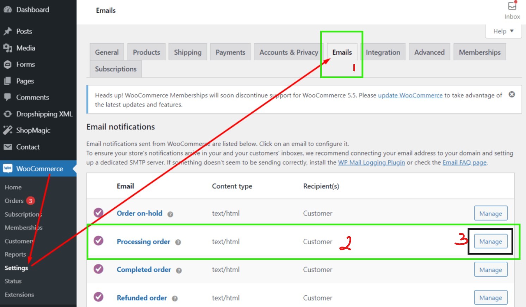The height and width of the screenshot is (307, 526).
Task: Open the Order on-hold email link
Action: [140, 213]
